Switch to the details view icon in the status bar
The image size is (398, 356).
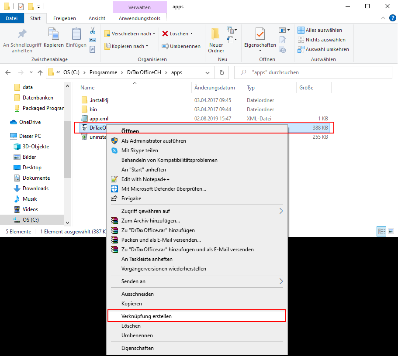click(x=381, y=231)
